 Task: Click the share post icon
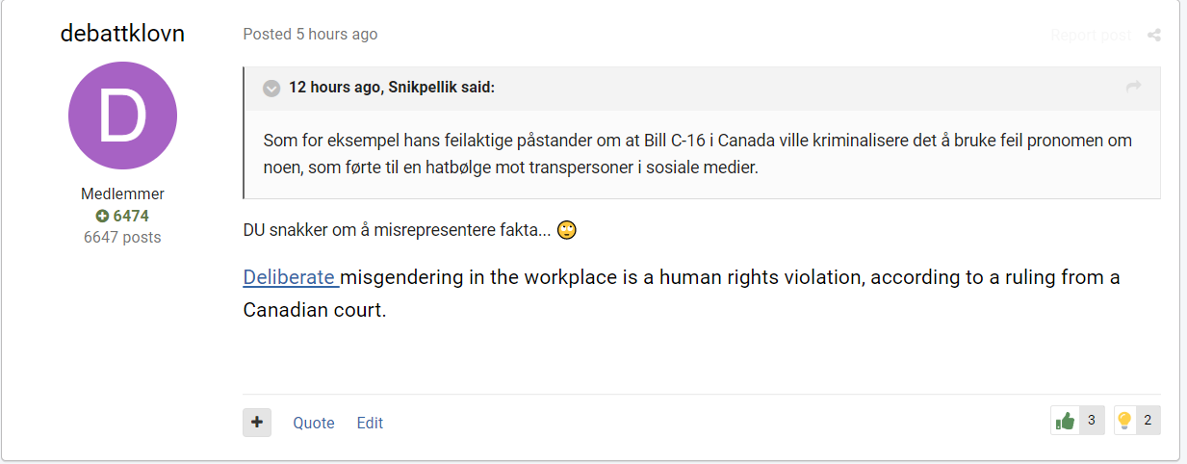(1153, 36)
